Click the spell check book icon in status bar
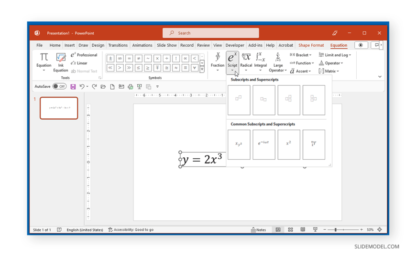Image resolution: width=416 pixels, height=257 pixels. click(59, 230)
